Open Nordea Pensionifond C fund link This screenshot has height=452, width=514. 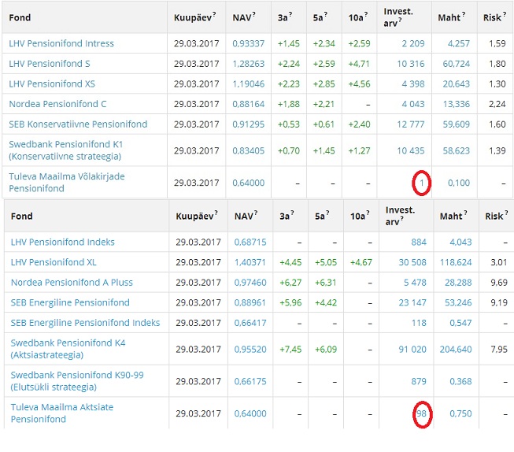57,104
